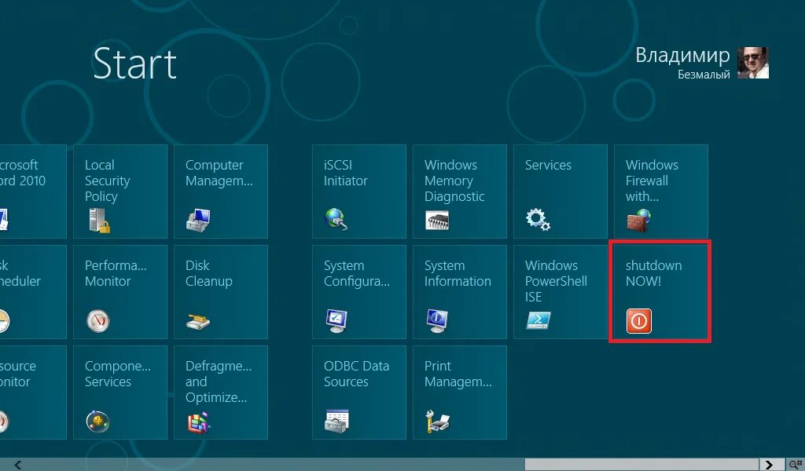Click the user name Владимир

coord(682,56)
